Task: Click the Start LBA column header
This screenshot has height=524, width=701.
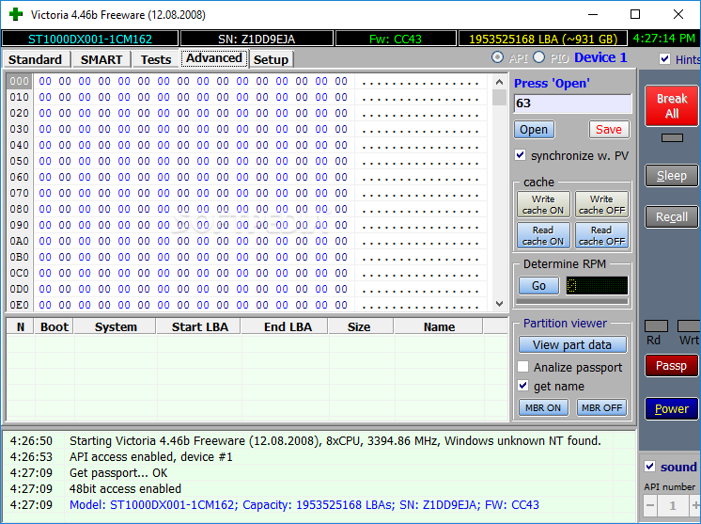Action: coord(200,326)
